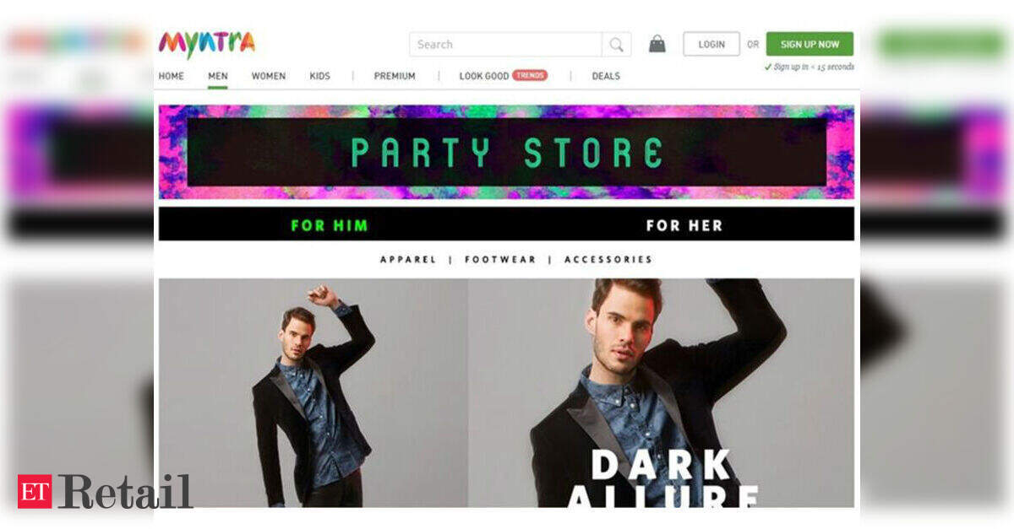Open the WOMEN menu item
This screenshot has height=529, width=1014.
[269, 76]
